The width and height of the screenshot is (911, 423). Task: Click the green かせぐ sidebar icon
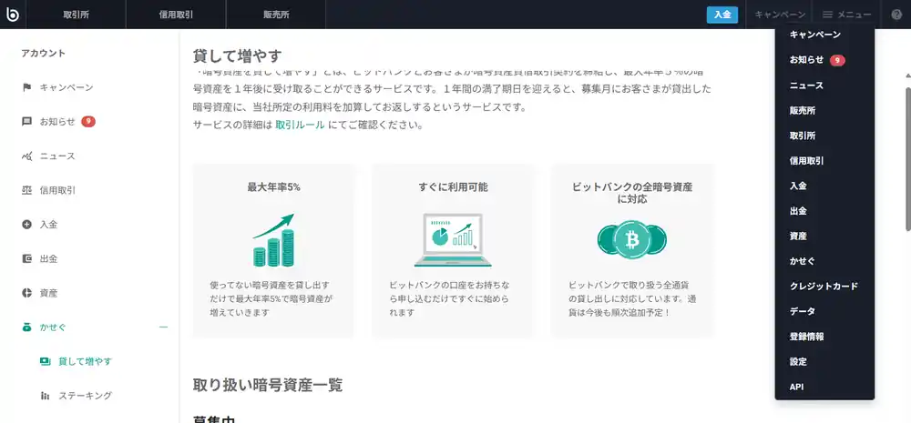[26, 327]
